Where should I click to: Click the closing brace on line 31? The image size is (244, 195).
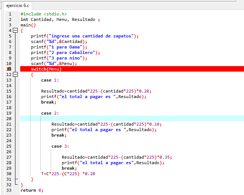coord(32,179)
